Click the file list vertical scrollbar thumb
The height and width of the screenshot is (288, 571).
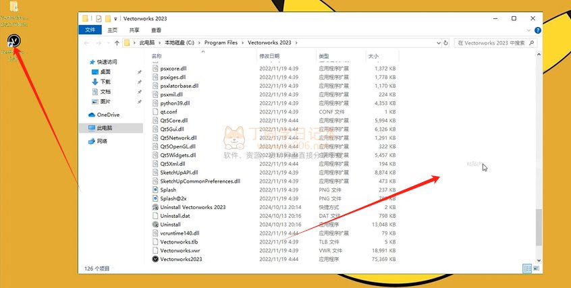pos(539,227)
